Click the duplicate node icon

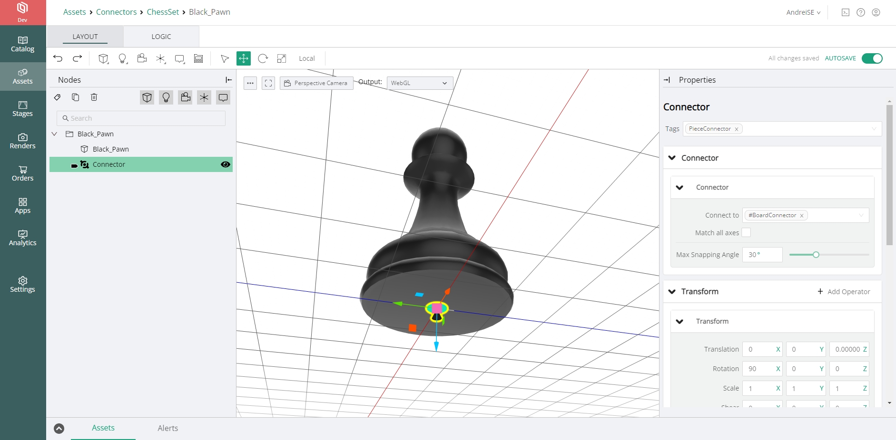(x=75, y=97)
